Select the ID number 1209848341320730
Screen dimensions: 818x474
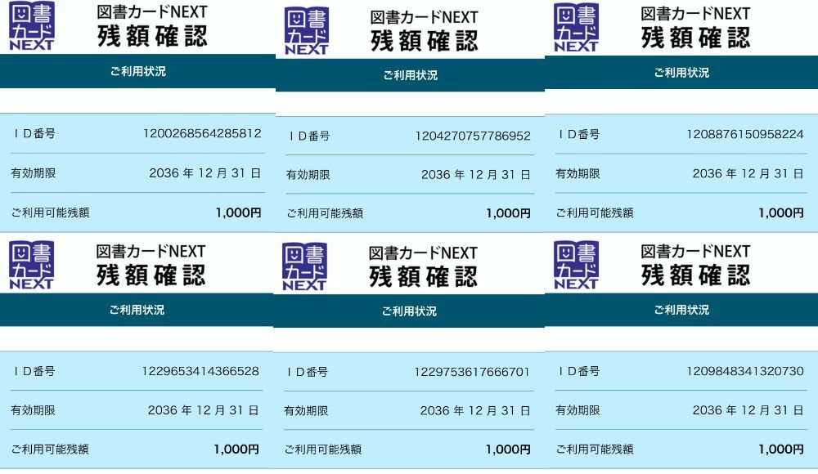745,371
